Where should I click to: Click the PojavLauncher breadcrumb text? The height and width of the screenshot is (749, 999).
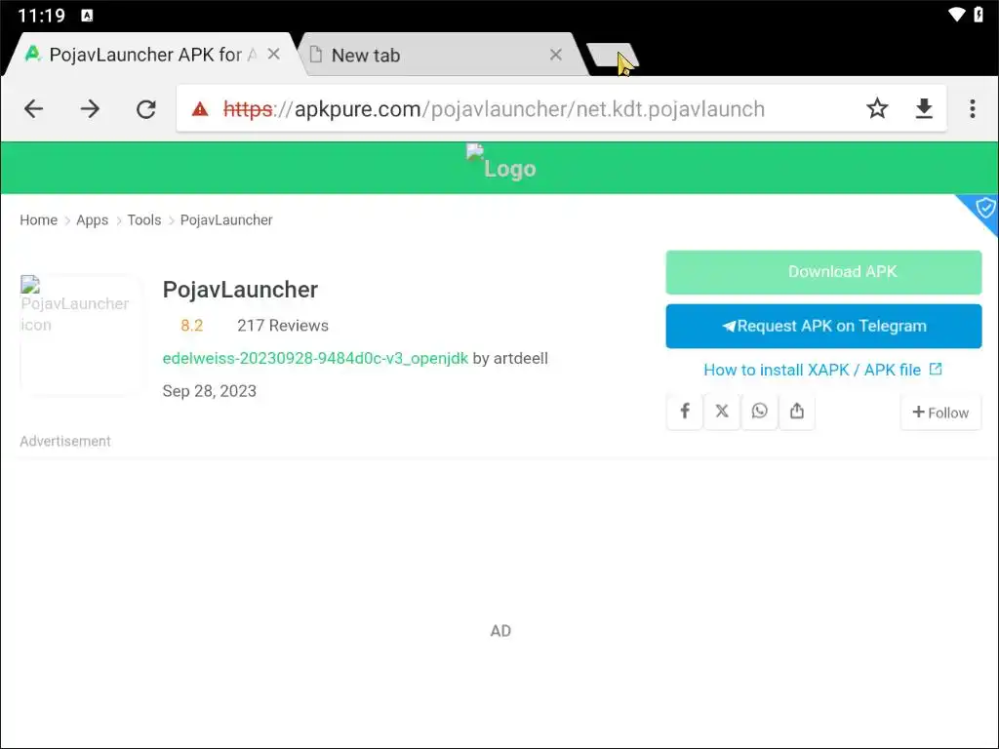click(226, 220)
